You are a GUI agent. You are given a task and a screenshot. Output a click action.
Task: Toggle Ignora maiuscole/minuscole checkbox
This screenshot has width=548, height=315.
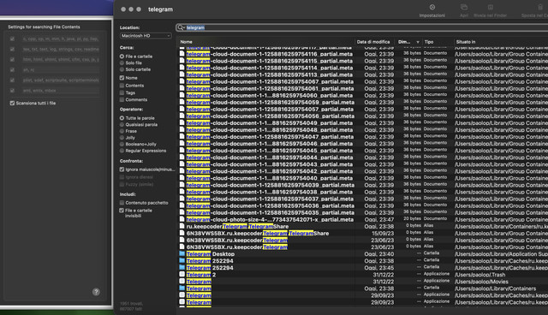click(122, 169)
